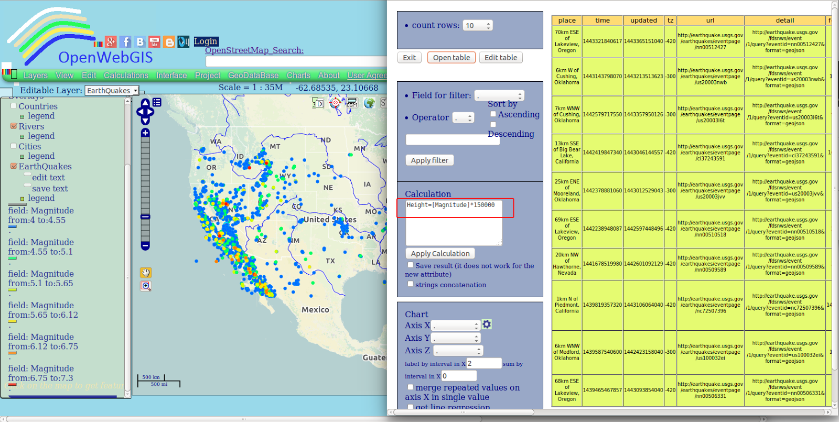Open Axis Z dropdown
839x422 pixels.
[458, 351]
